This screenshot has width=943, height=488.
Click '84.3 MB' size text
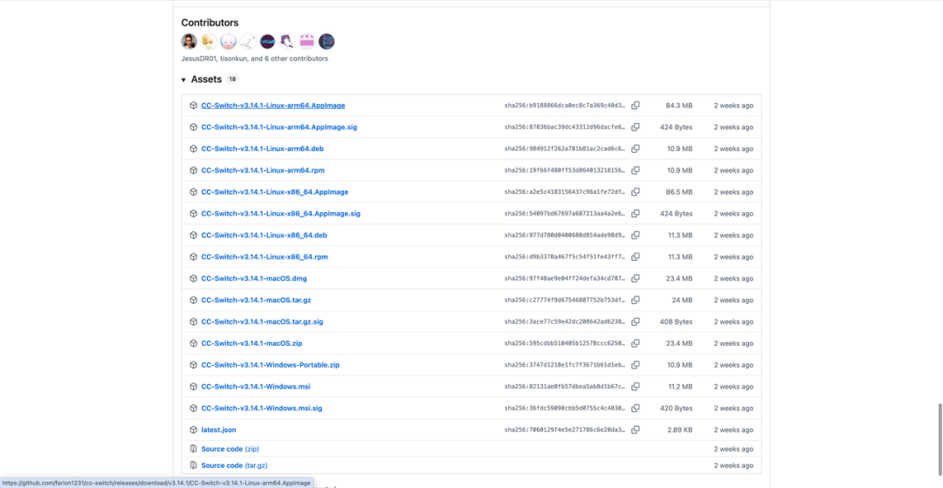coord(678,105)
